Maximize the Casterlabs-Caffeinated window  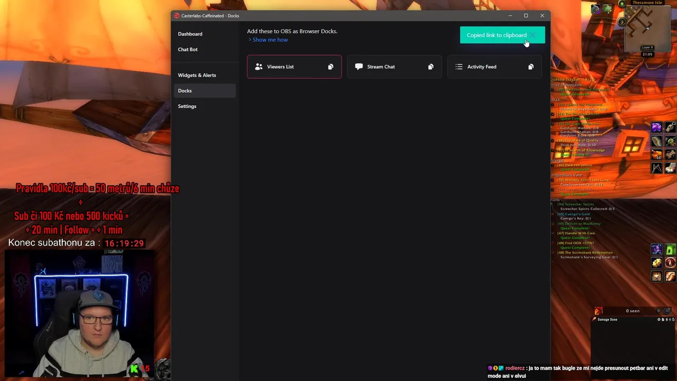pyautogui.click(x=526, y=16)
